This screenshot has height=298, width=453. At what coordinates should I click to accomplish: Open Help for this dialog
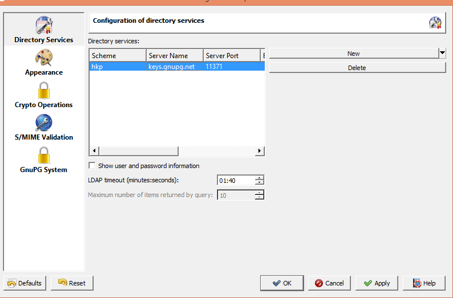[424, 283]
